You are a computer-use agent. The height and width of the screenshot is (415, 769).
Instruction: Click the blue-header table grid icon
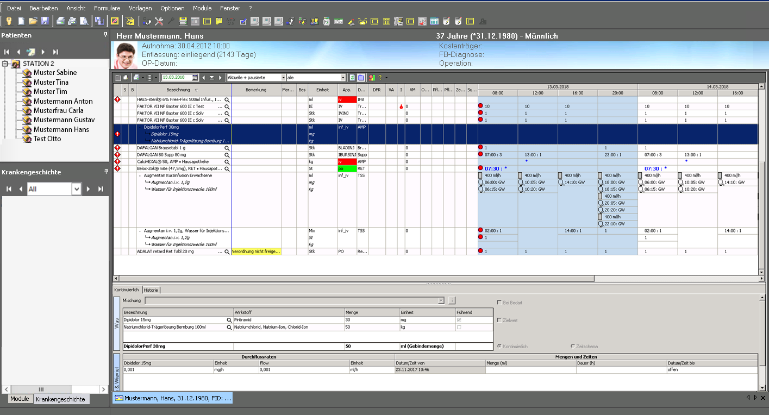point(434,21)
